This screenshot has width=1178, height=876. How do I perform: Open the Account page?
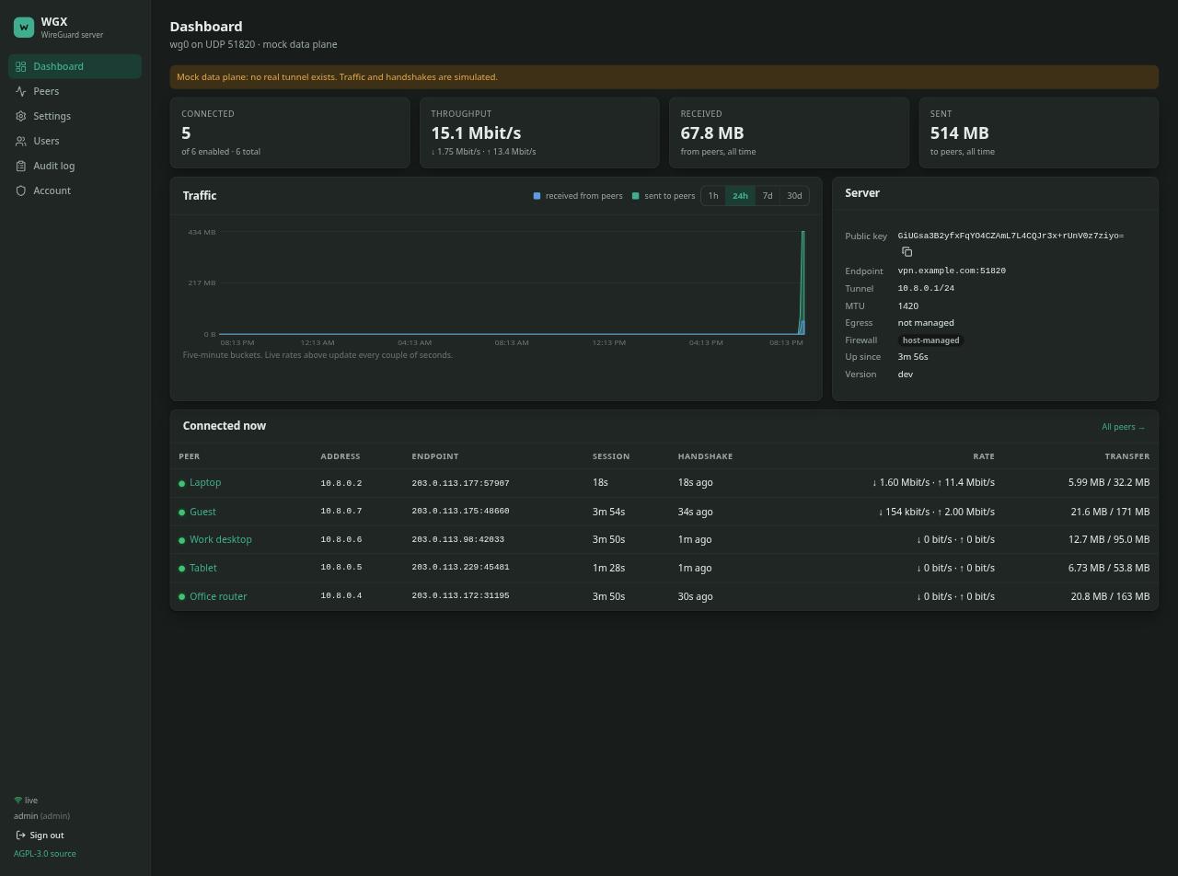[75, 190]
